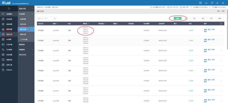Viewport: 228px width, 103px height.
Task: Click the upload speed arrow icon
Action: click(x=191, y=7)
